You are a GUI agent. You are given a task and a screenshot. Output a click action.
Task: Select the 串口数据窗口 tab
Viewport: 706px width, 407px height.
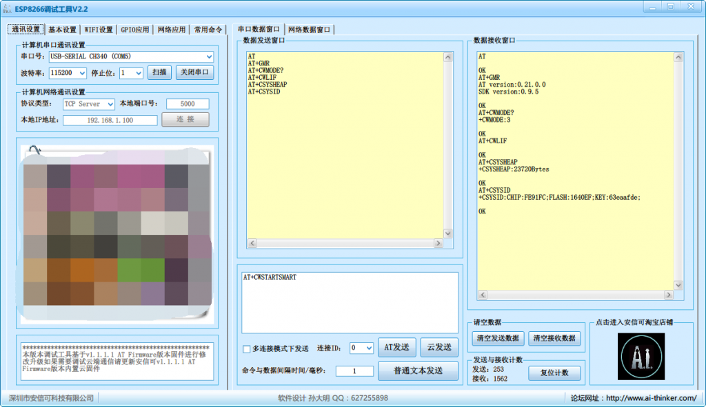tap(259, 29)
